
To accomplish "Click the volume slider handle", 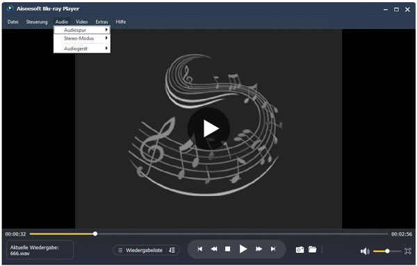I will 388,251.
